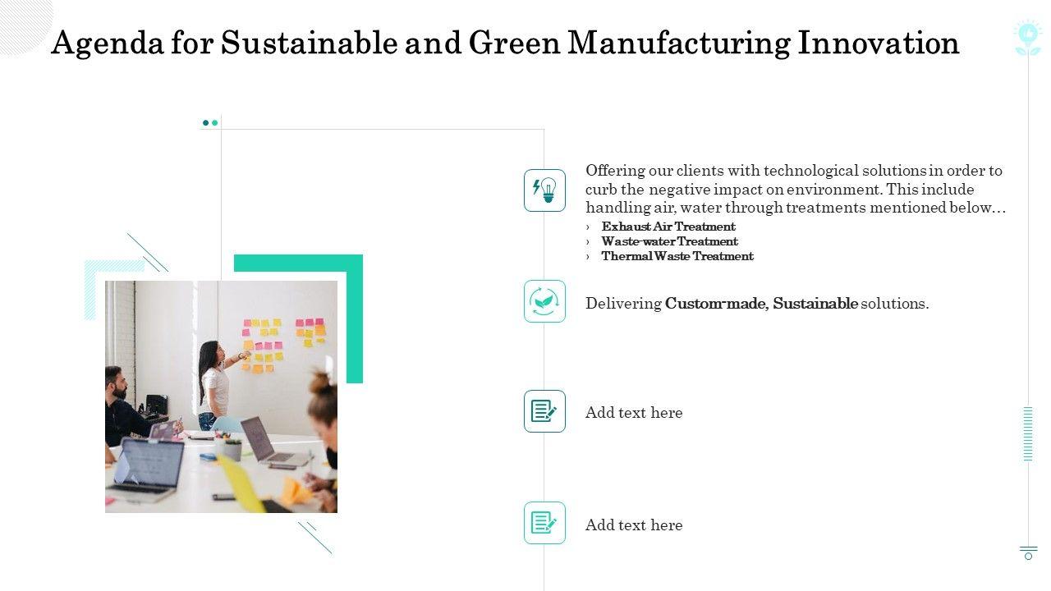The width and height of the screenshot is (1051, 591).
Task: Click the dark teal notepad pencil icon
Action: click(x=544, y=411)
